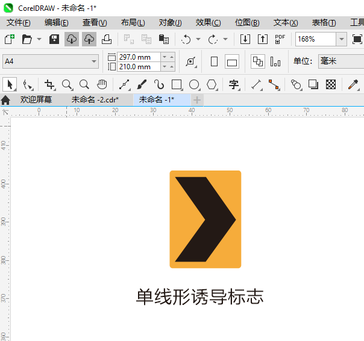Select the Parallel Dimension tool
This screenshot has height=341, width=364.
(x=257, y=84)
